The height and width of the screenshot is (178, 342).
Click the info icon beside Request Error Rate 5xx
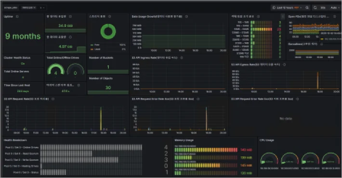point(297,99)
